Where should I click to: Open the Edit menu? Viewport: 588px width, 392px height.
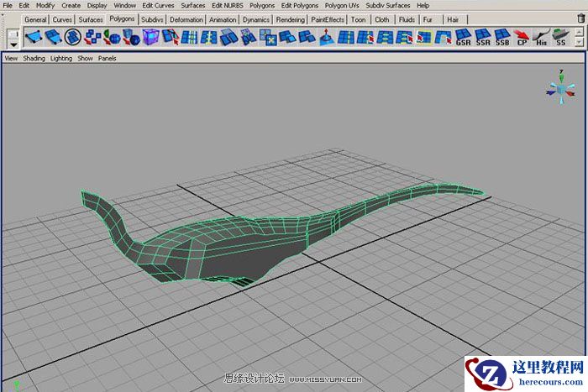(24, 6)
